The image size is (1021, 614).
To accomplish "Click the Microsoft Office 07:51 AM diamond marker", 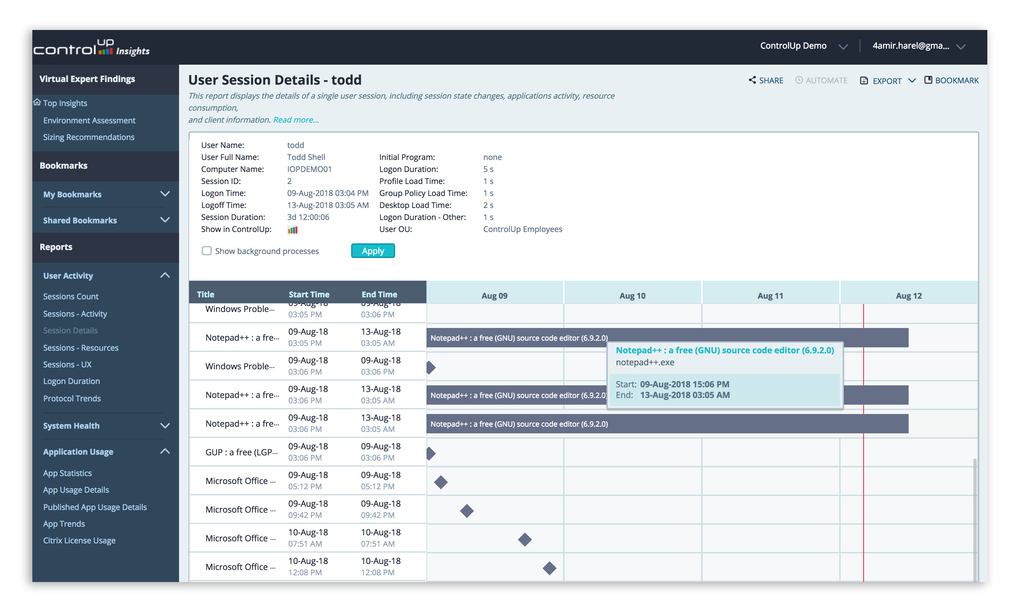I will pos(525,539).
